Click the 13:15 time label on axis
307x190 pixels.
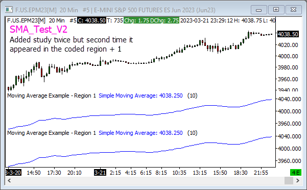coord(200,173)
